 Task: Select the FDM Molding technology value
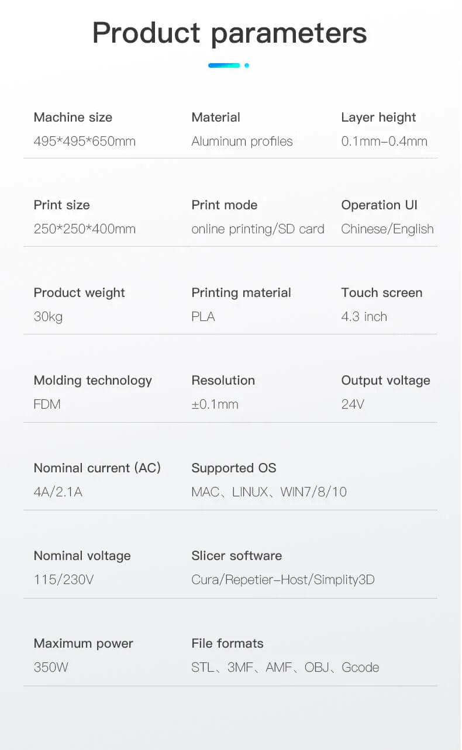[x=47, y=404]
